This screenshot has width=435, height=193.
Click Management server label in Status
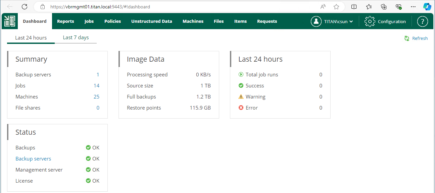tap(39, 170)
